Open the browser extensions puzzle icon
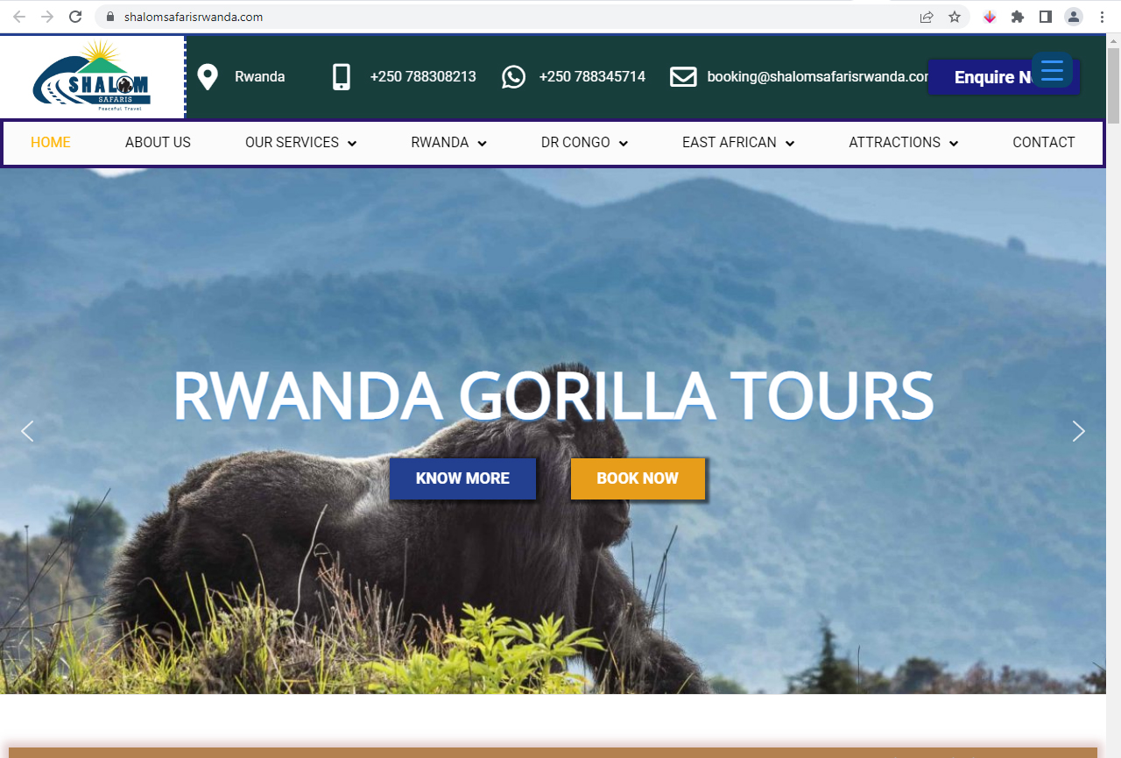 (1018, 17)
